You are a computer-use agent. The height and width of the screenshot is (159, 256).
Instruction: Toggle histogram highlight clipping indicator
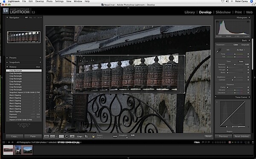(248, 22)
